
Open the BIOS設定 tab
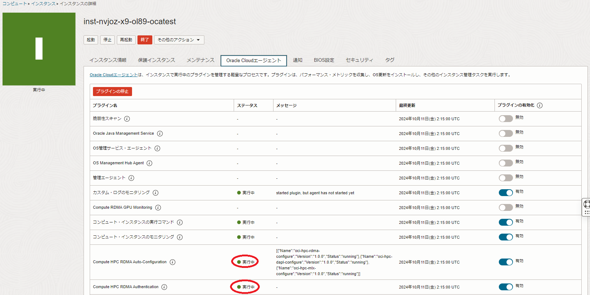[x=324, y=60]
